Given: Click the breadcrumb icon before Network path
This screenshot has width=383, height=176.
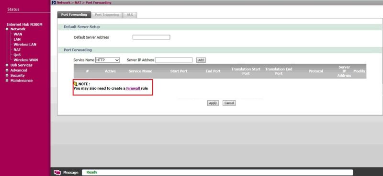Looking at the screenshot, I should coord(54,3).
